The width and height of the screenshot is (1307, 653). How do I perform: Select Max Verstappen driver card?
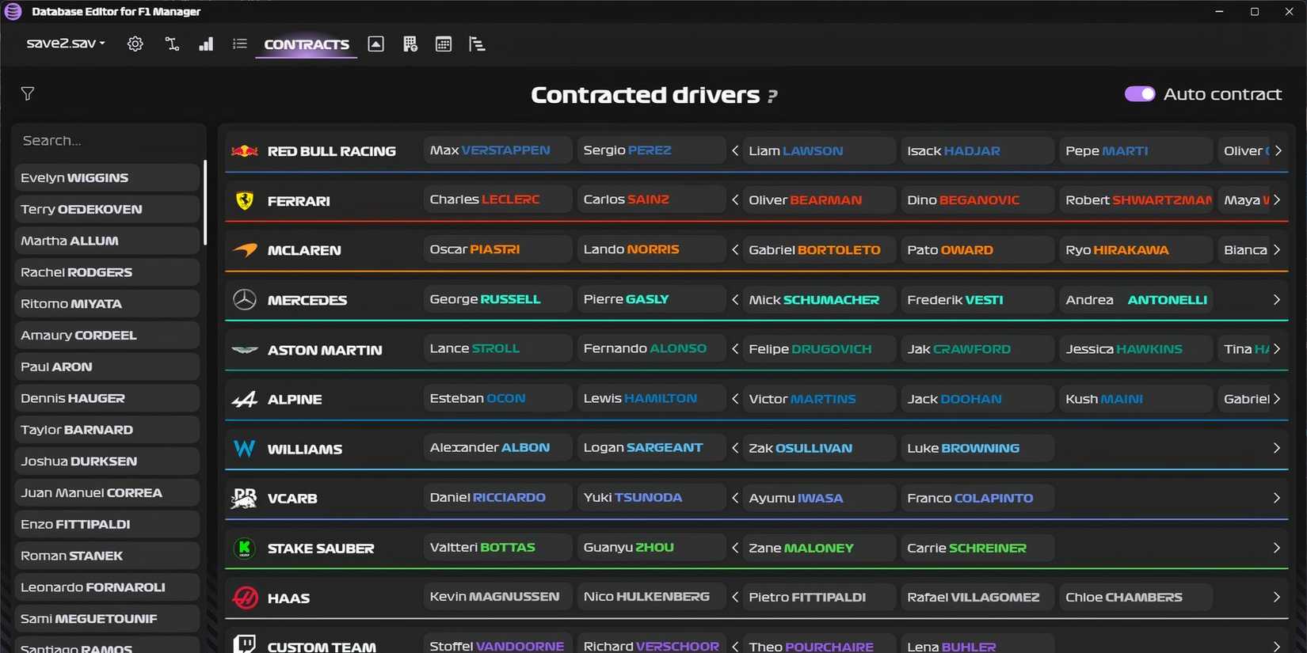pyautogui.click(x=497, y=150)
